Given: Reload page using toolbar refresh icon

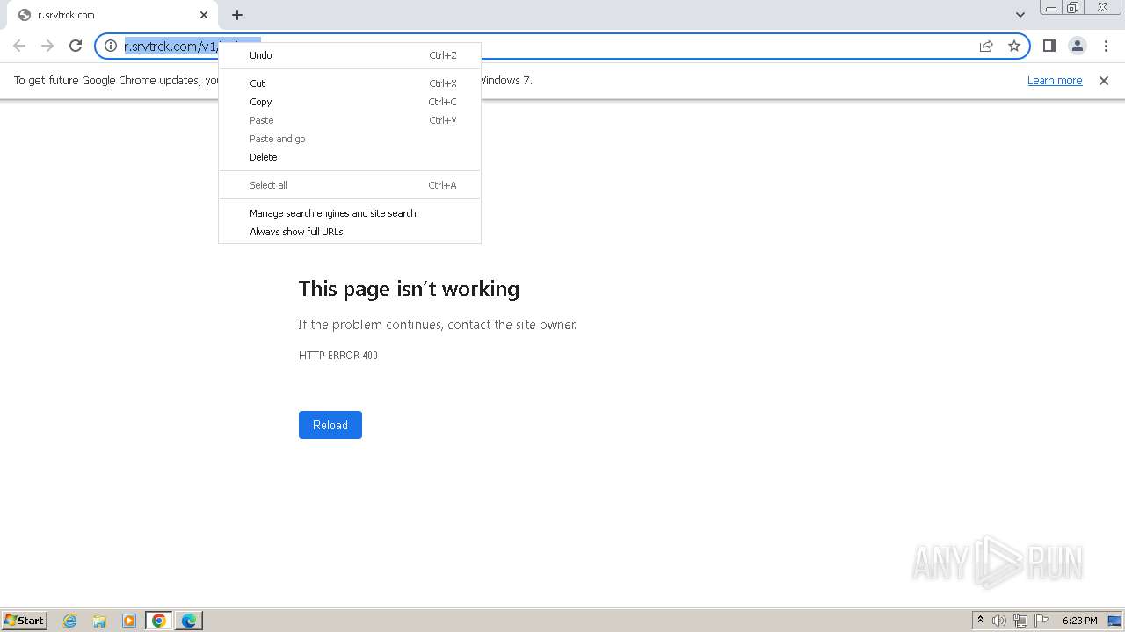Looking at the screenshot, I should coord(76,46).
